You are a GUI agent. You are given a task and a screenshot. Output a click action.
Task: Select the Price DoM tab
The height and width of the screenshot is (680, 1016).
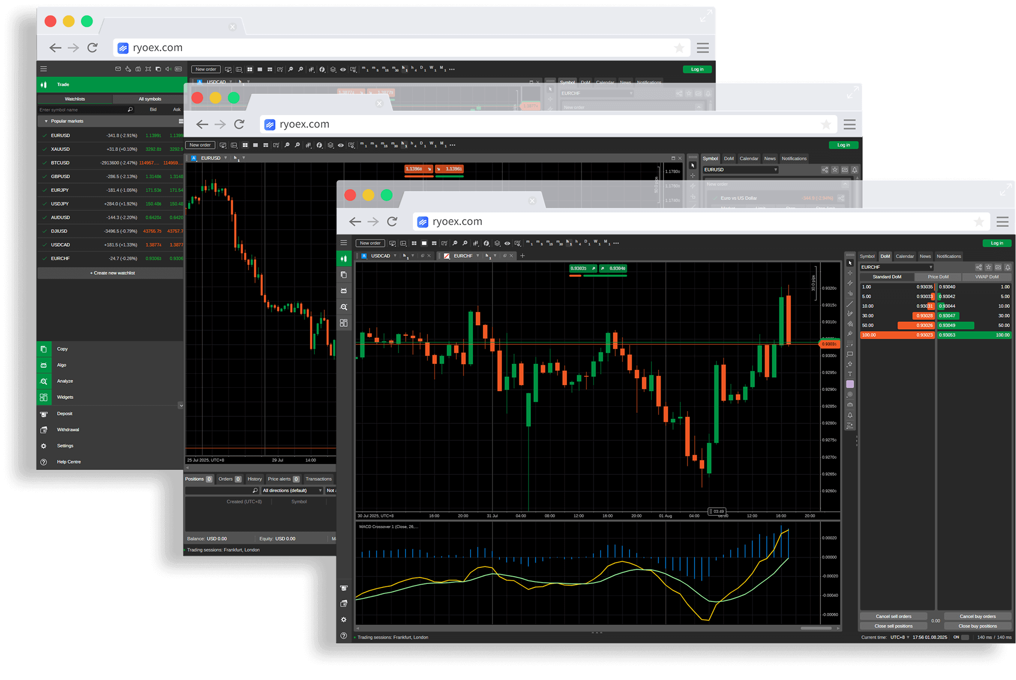coord(937,277)
